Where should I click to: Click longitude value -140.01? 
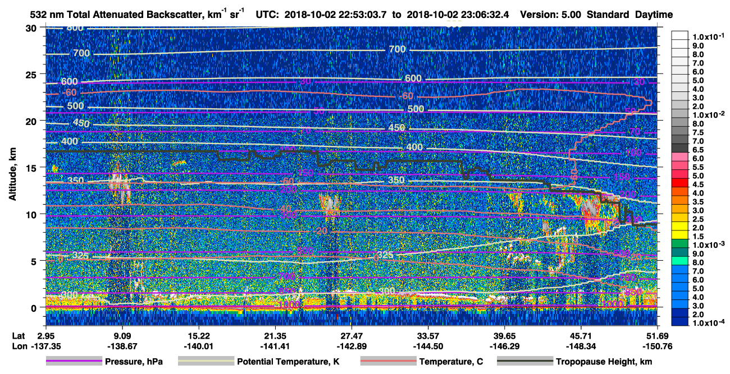pos(198,346)
